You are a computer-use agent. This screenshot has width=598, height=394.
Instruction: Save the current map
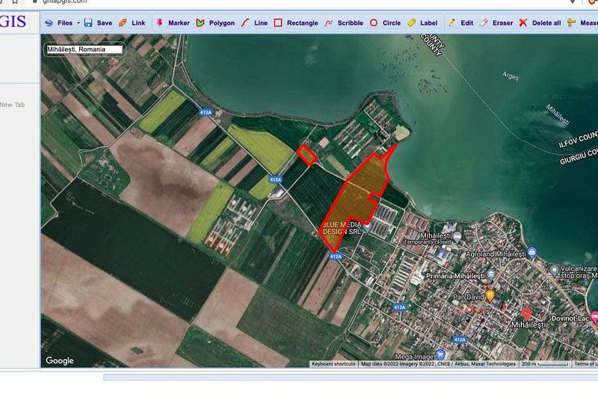pyautogui.click(x=98, y=23)
